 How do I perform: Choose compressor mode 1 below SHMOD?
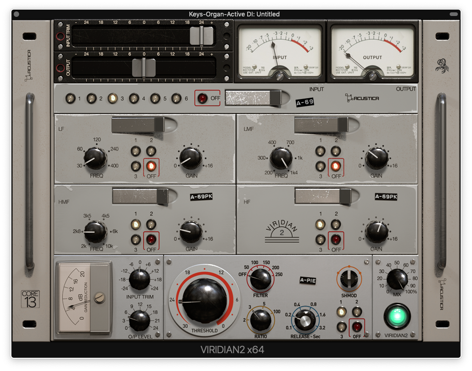[x=342, y=312]
